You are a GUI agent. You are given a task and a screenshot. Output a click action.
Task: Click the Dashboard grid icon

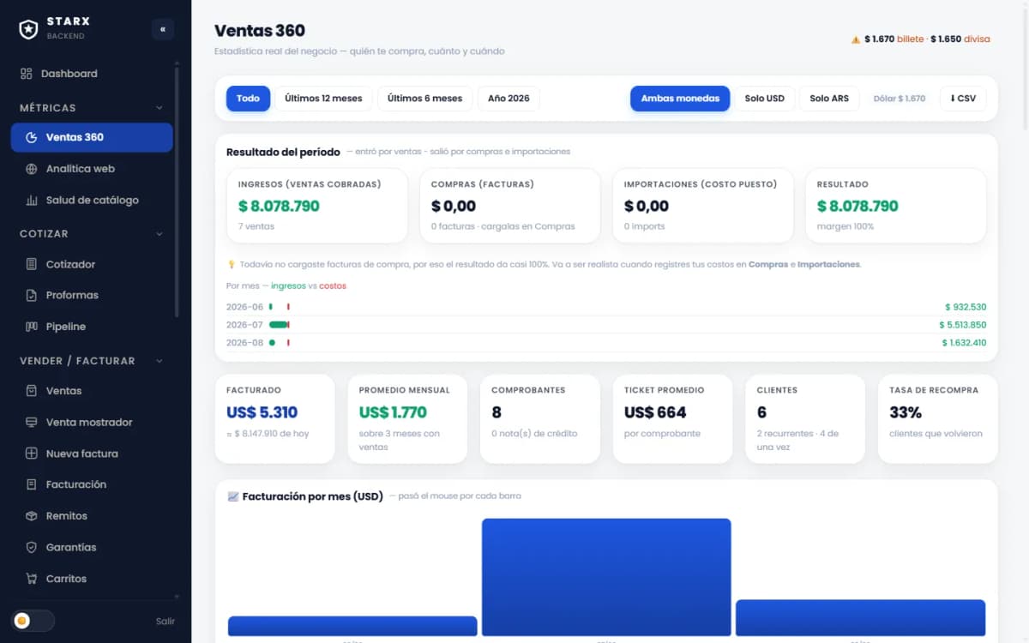coord(27,74)
